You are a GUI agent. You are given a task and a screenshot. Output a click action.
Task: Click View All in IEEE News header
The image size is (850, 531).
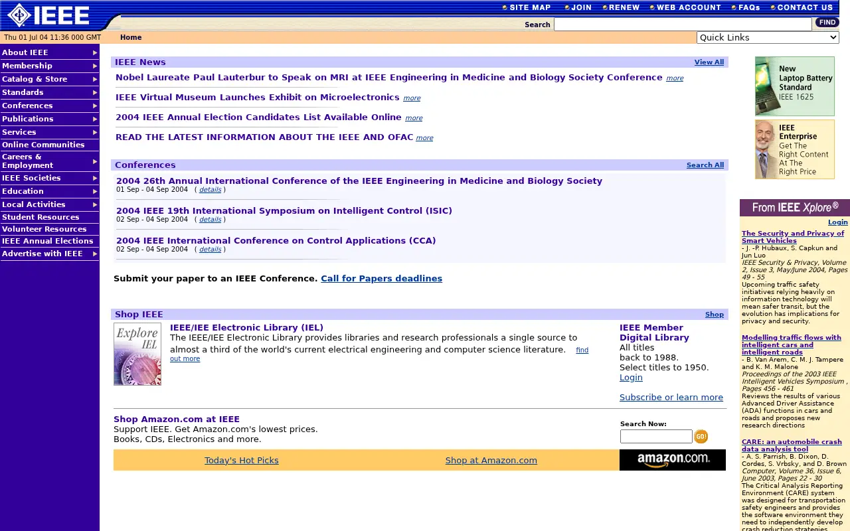tap(709, 62)
